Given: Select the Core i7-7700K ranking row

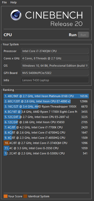Looking at the screenshot, I should point(46,127).
